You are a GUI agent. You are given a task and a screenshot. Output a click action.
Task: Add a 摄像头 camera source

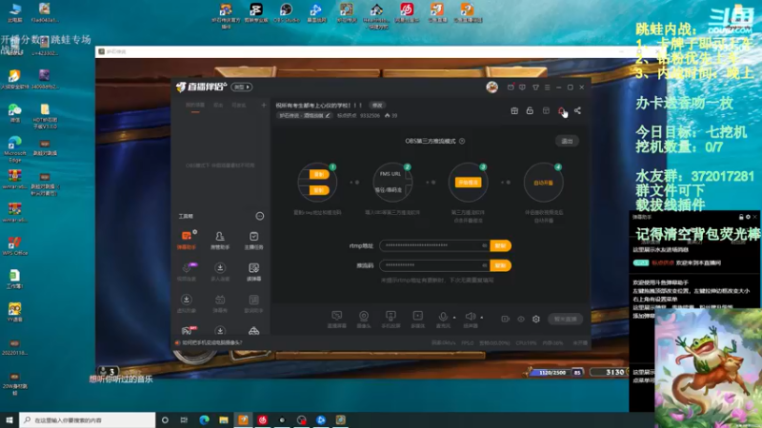click(364, 320)
